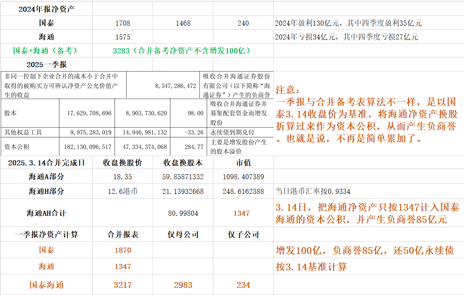This screenshot has height=295, width=464.
Task: Select the orange label "国泰海通"
Action: point(47,285)
